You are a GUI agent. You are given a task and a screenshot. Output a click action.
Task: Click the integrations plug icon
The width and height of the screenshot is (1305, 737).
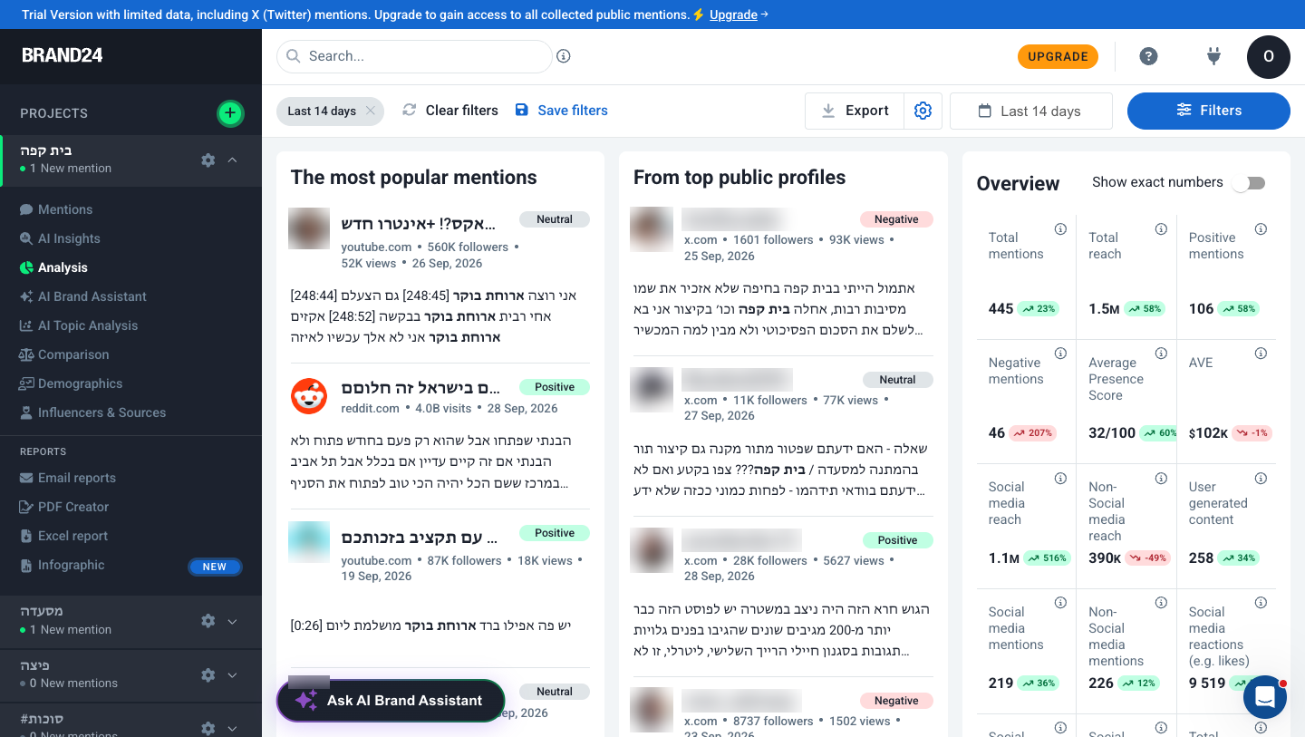[1214, 56]
